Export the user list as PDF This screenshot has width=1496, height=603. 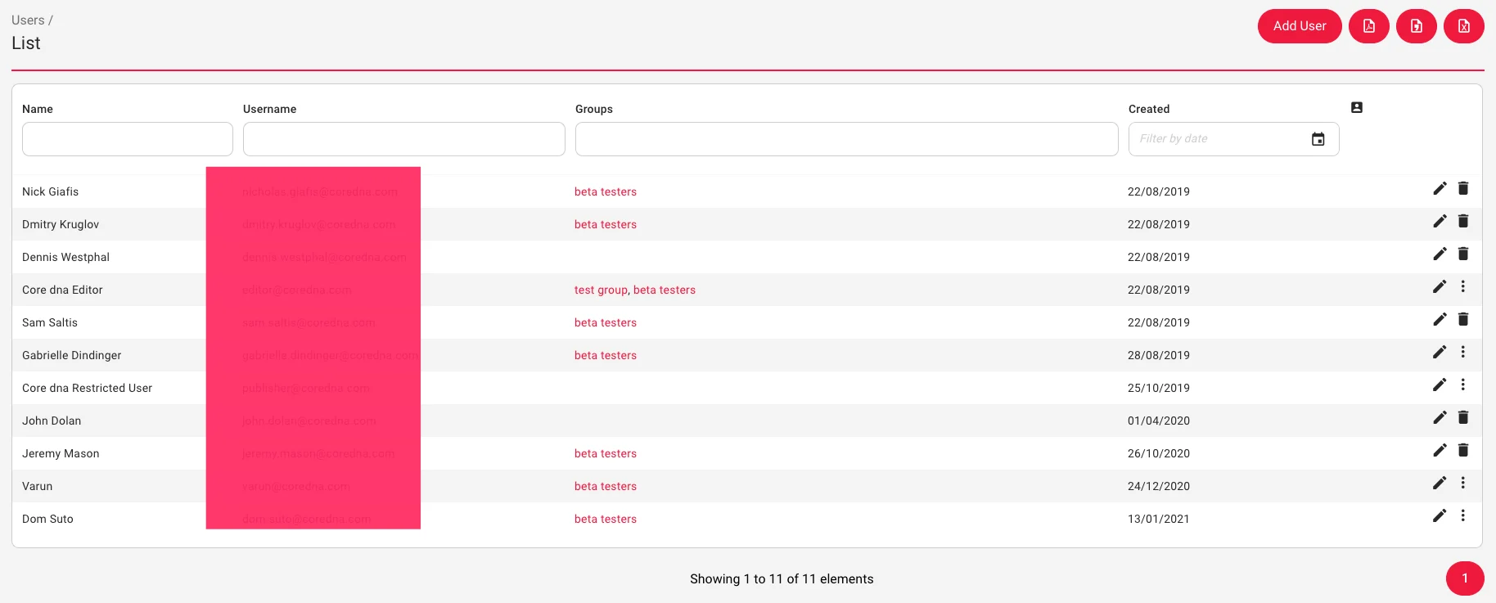pos(1369,26)
